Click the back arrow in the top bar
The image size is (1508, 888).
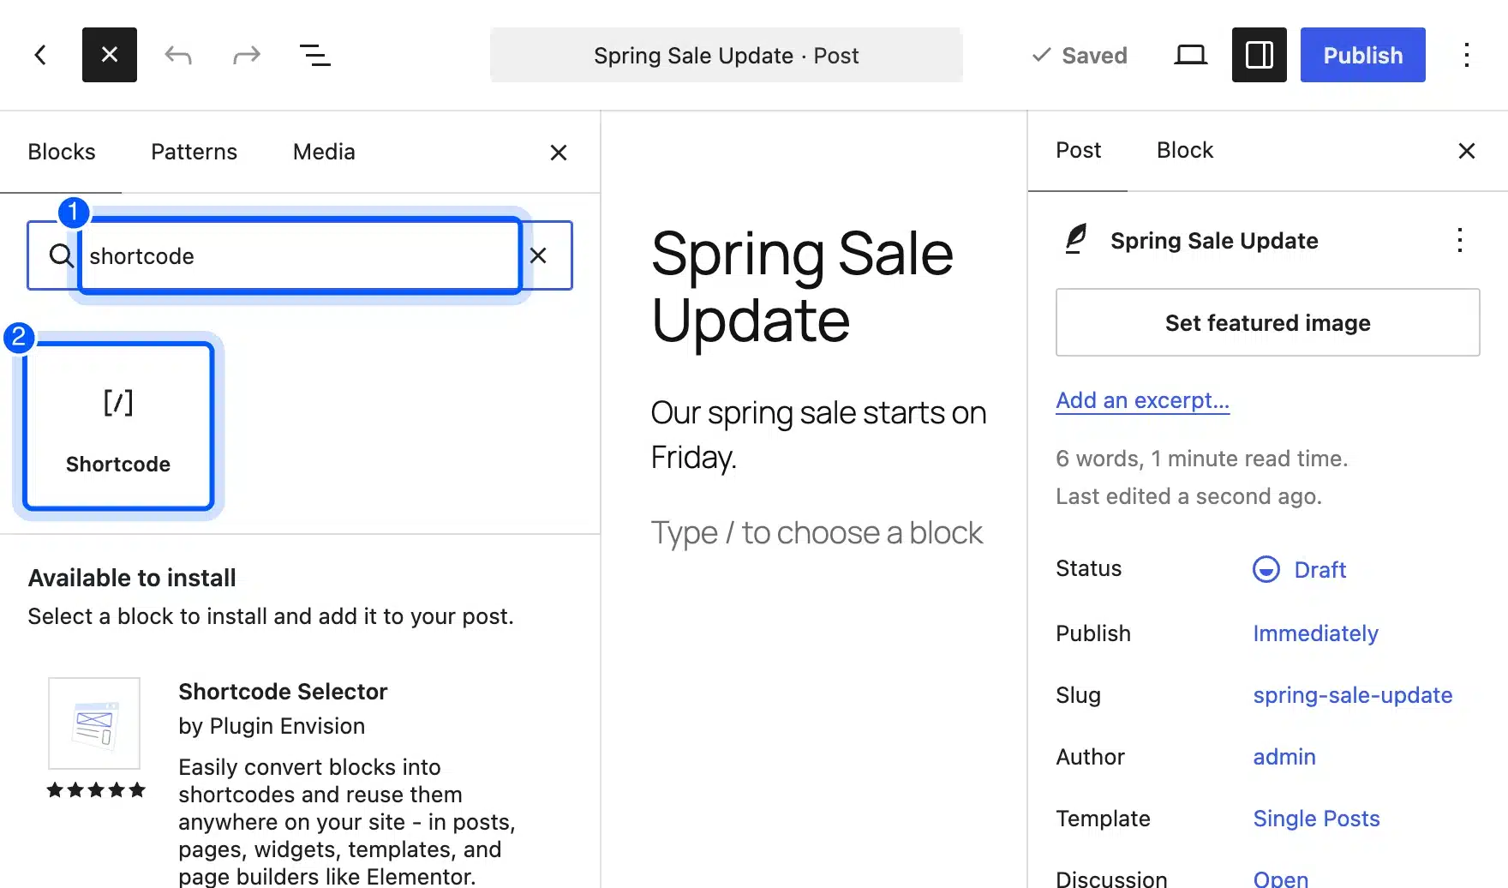tap(40, 55)
